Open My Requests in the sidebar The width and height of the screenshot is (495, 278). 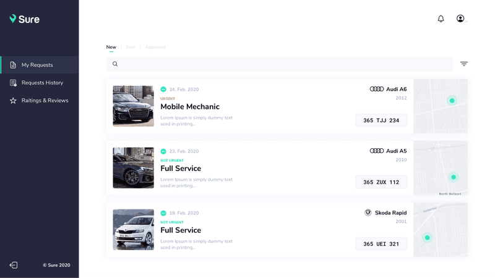(x=37, y=65)
